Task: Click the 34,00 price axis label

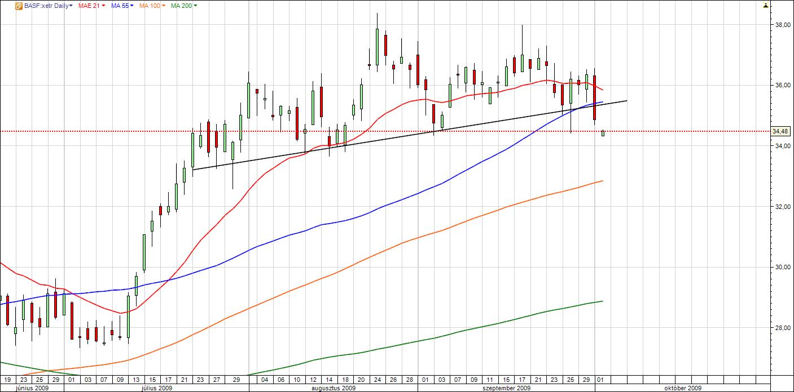Action: [x=782, y=146]
